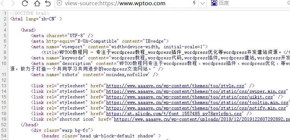Click the <!DOCTYPE html> line
The width and height of the screenshot is (290, 140).
tap(30, 13)
